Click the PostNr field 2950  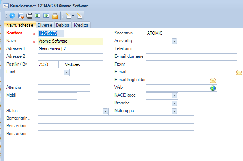pos(48,65)
